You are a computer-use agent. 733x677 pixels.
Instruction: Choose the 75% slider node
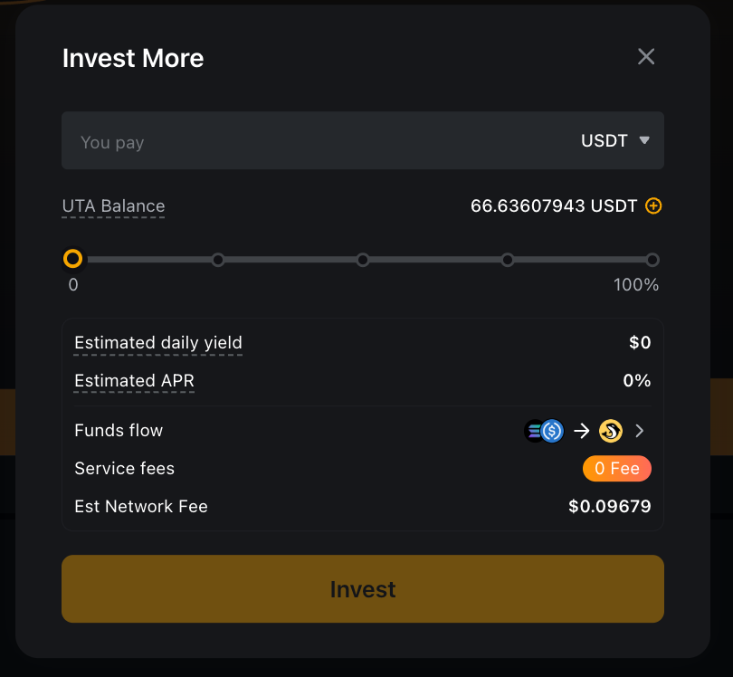click(x=508, y=260)
